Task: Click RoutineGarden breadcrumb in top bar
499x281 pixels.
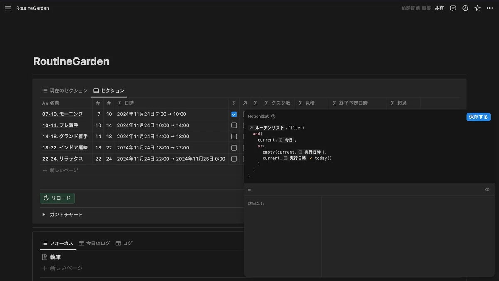Action: 32,8
